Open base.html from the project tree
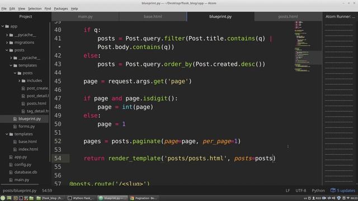The height and width of the screenshot is (201, 358). tap(27, 142)
